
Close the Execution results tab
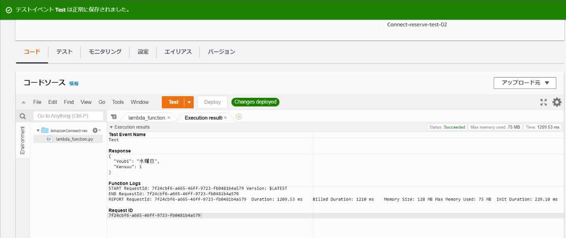(226, 118)
